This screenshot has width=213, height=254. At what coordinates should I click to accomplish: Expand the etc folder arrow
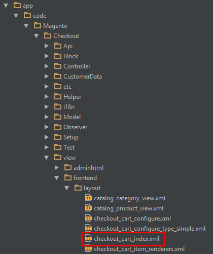point(47,87)
